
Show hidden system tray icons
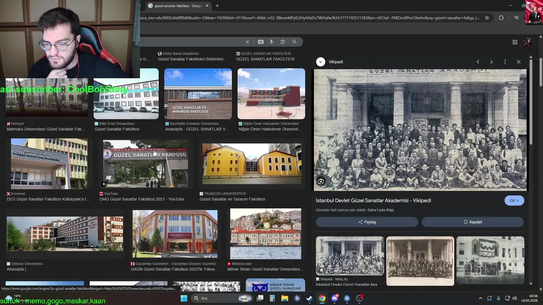point(480,298)
